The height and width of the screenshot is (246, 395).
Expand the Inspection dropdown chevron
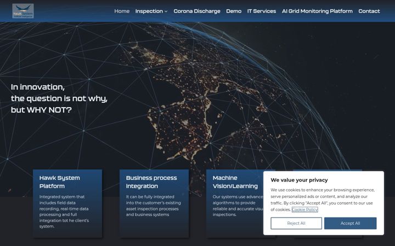pos(166,11)
